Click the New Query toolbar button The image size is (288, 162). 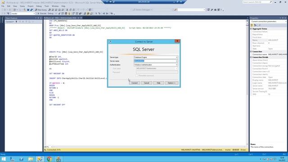[41, 10]
